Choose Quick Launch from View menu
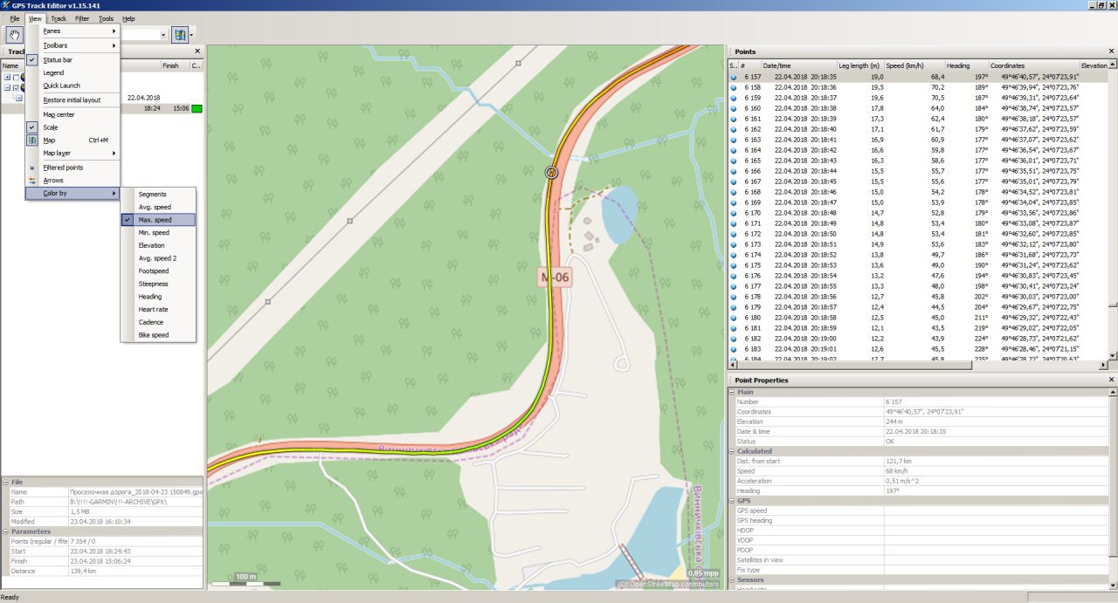Viewport: 1118px width, 603px height. pyautogui.click(x=72, y=86)
